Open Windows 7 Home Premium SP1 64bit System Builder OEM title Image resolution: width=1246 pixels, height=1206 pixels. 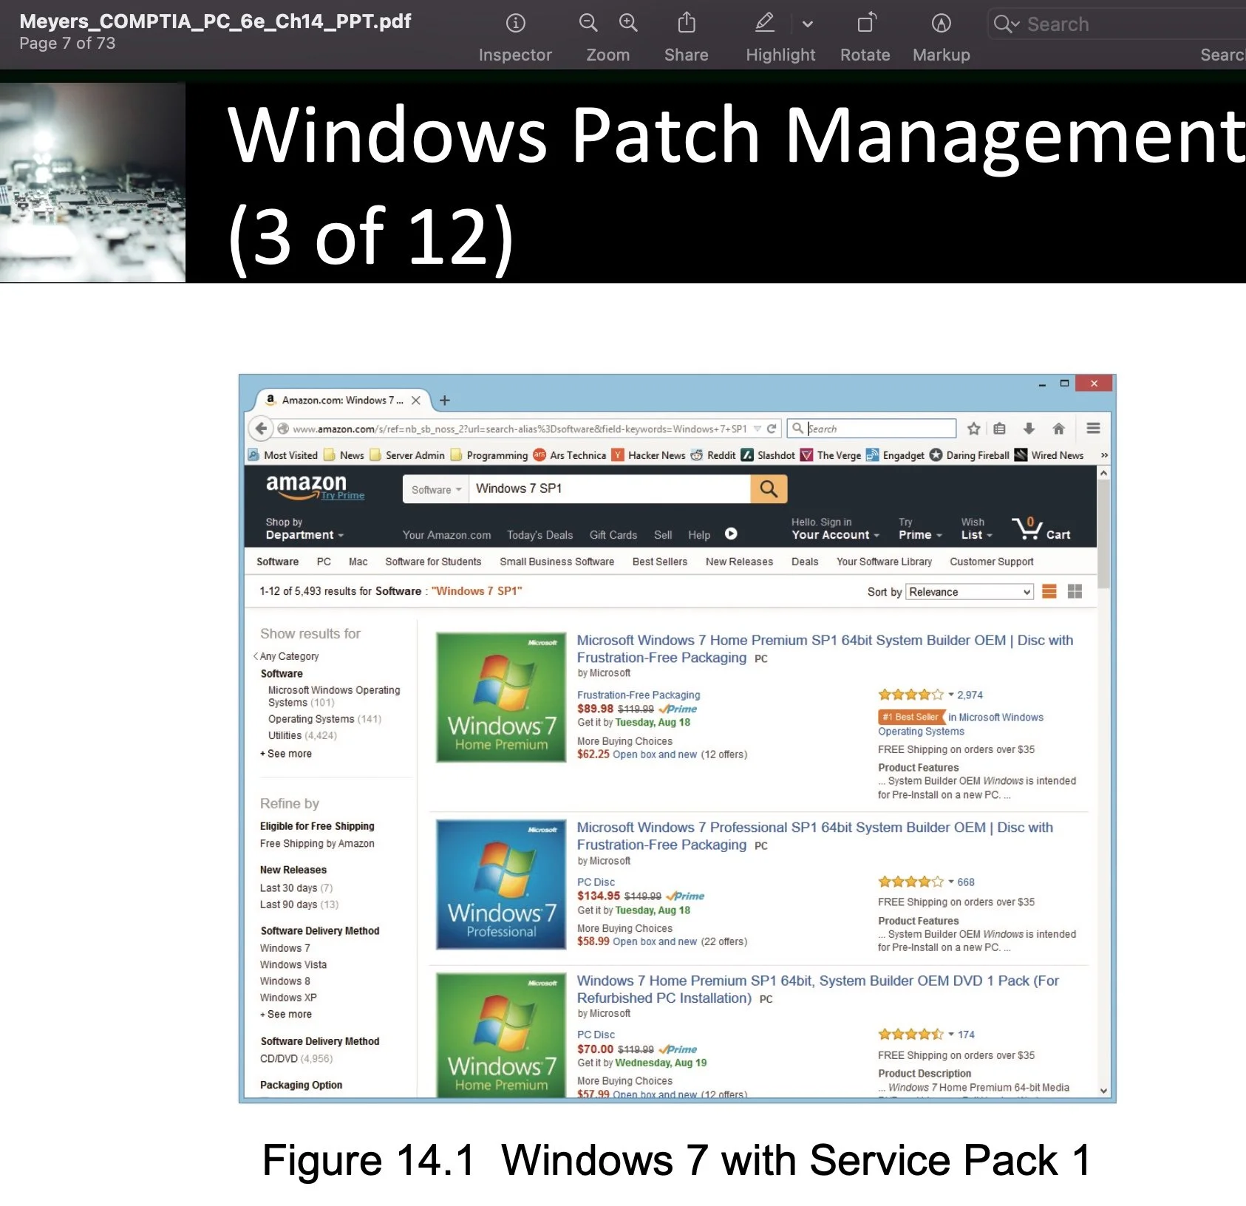pos(825,649)
